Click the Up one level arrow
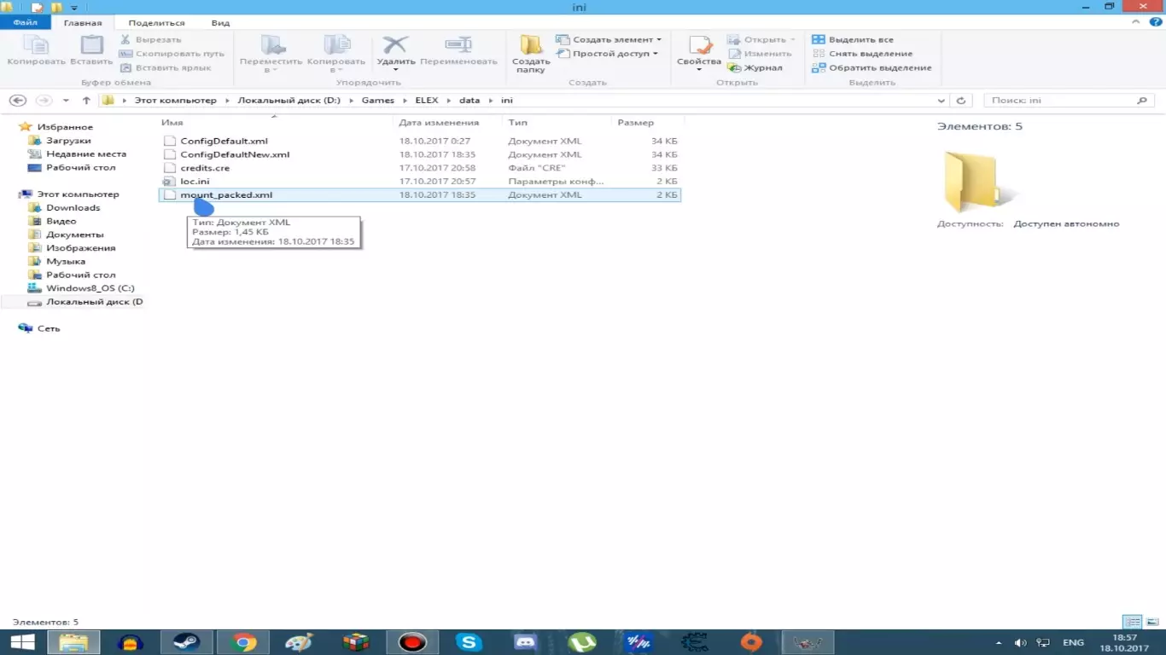This screenshot has height=655, width=1166. (86, 100)
